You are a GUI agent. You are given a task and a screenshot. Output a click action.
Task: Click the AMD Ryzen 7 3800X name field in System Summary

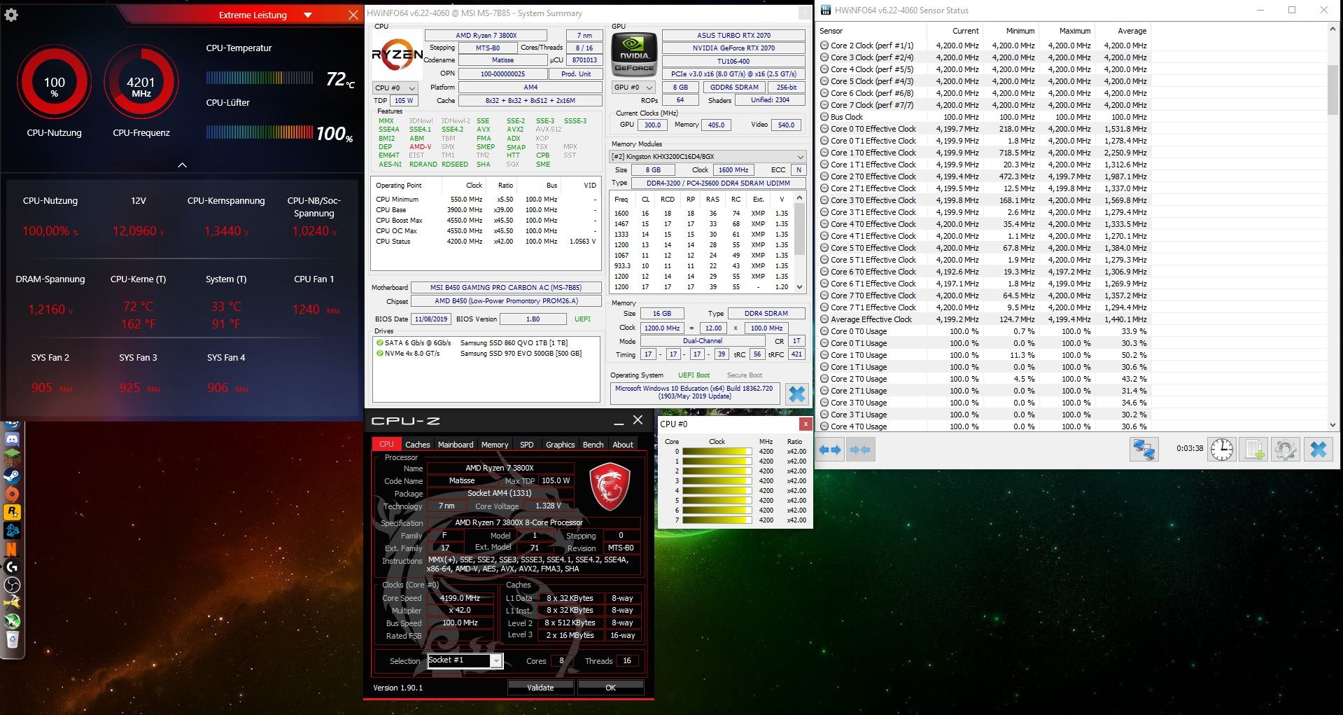point(486,35)
